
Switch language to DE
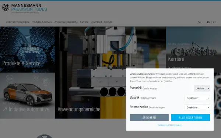(x=208, y=22)
